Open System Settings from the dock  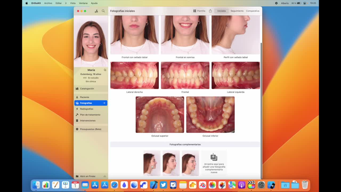click(261, 185)
